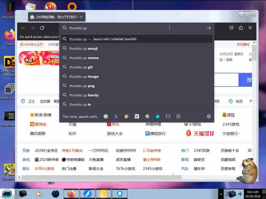266x199 pixels.
Task: Search bookmarks using the star icon
Action: pos(158,116)
